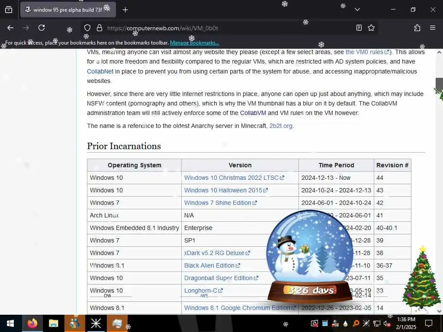Open the tracking protection shield panel
The height and width of the screenshot is (332, 443).
click(x=87, y=28)
